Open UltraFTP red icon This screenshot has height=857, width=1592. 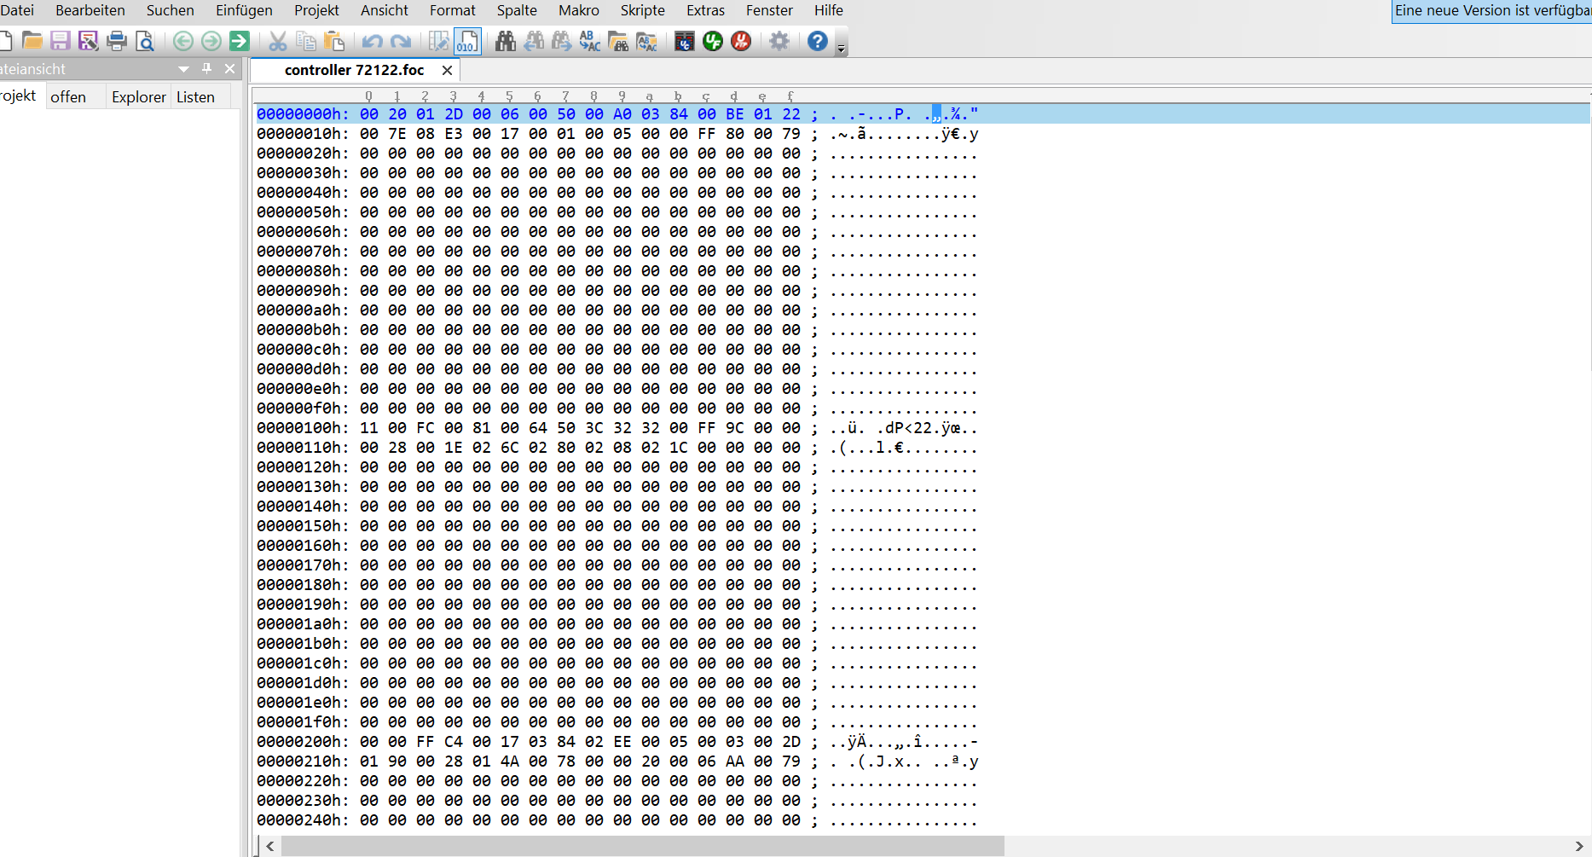[741, 41]
